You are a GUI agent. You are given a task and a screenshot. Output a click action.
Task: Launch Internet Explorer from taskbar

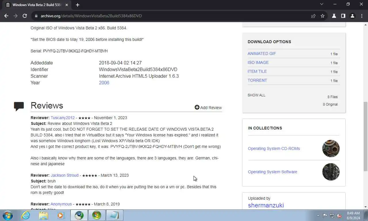[x=26, y=215]
